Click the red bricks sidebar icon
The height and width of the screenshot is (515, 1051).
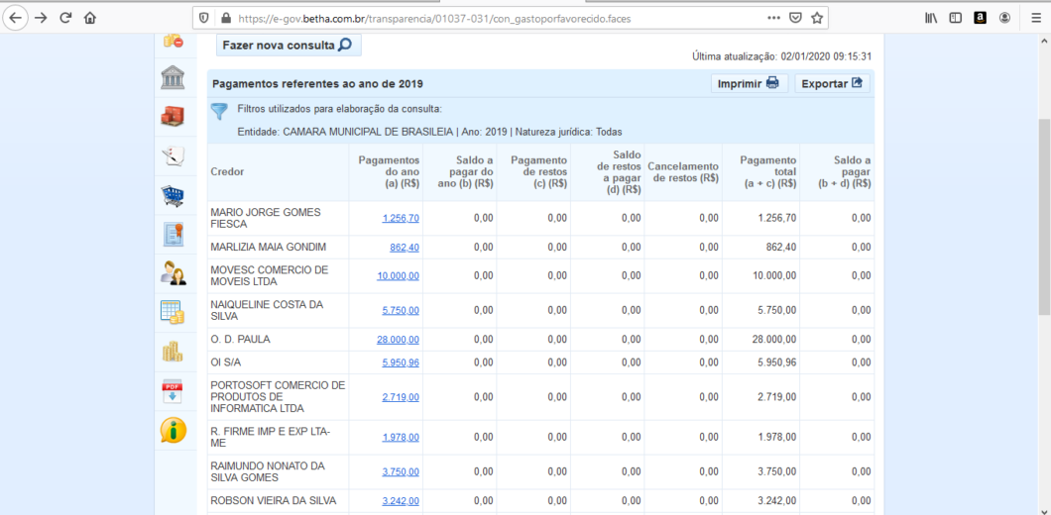click(x=173, y=117)
